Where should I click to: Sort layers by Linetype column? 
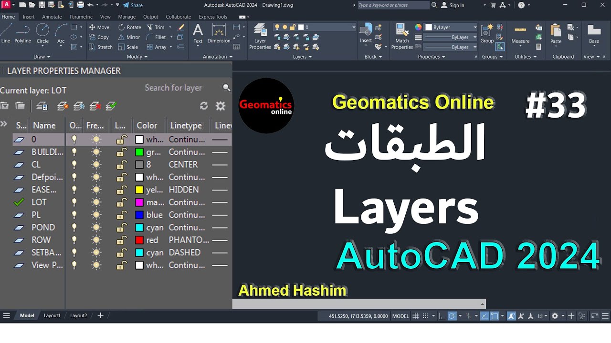186,126
